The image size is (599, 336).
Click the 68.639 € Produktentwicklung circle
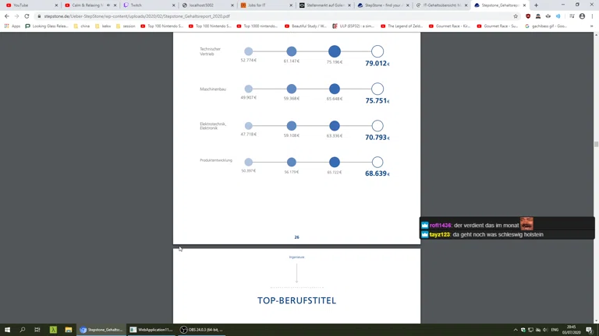pos(377,162)
